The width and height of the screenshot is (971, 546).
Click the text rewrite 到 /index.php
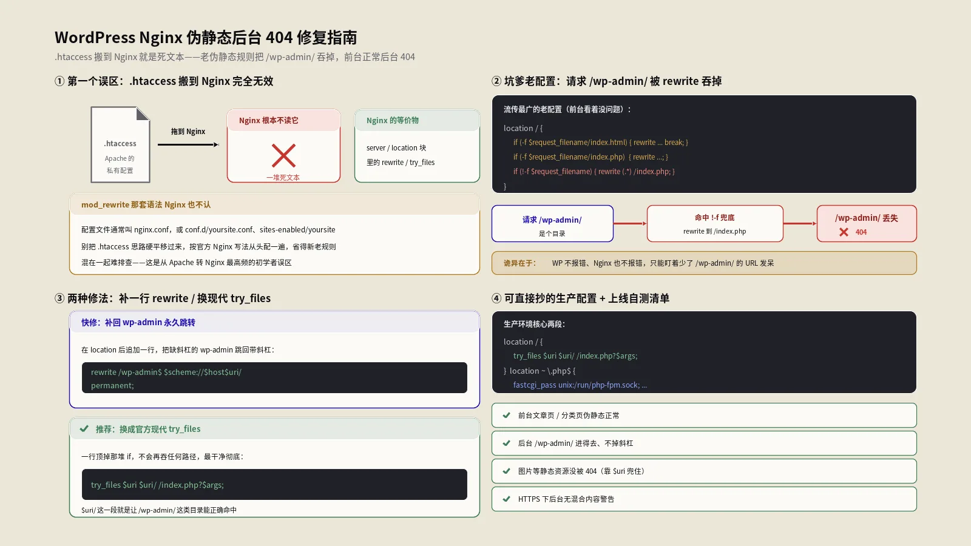pos(715,231)
